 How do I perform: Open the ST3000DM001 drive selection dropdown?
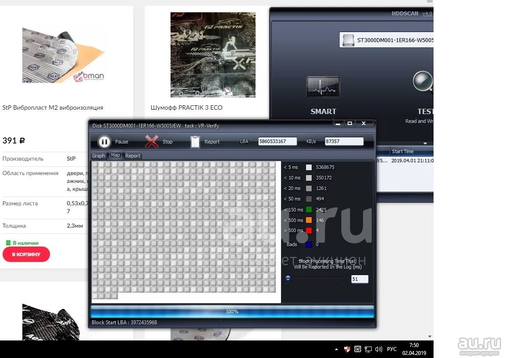[387, 40]
